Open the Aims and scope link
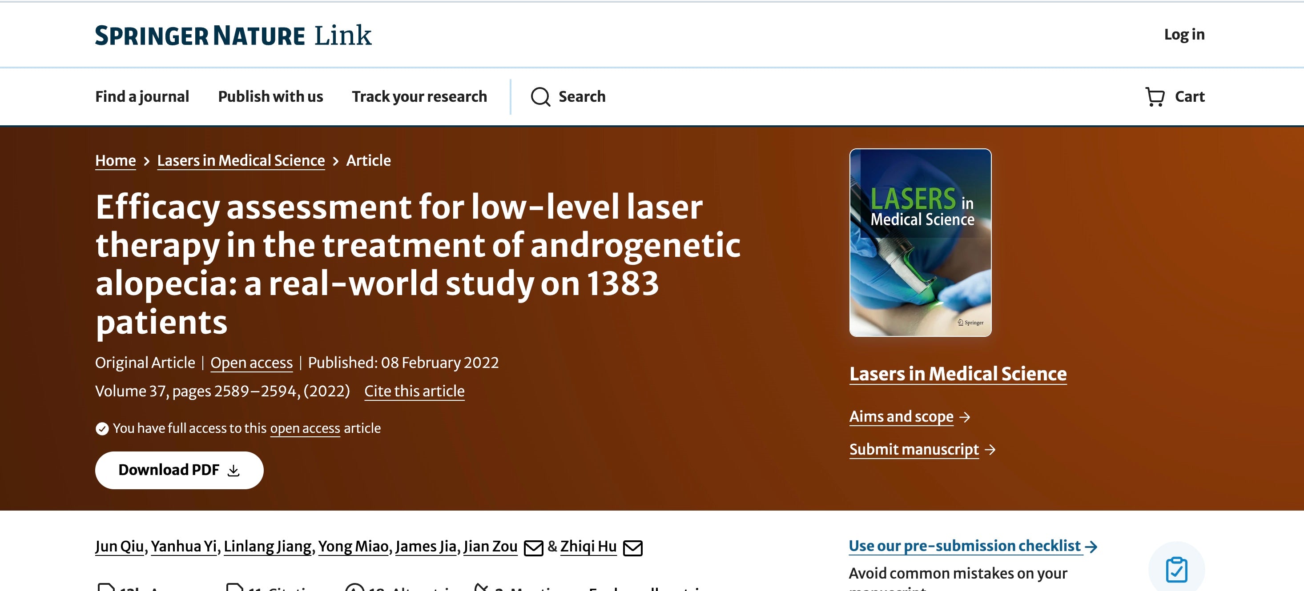The width and height of the screenshot is (1304, 591). point(901,416)
